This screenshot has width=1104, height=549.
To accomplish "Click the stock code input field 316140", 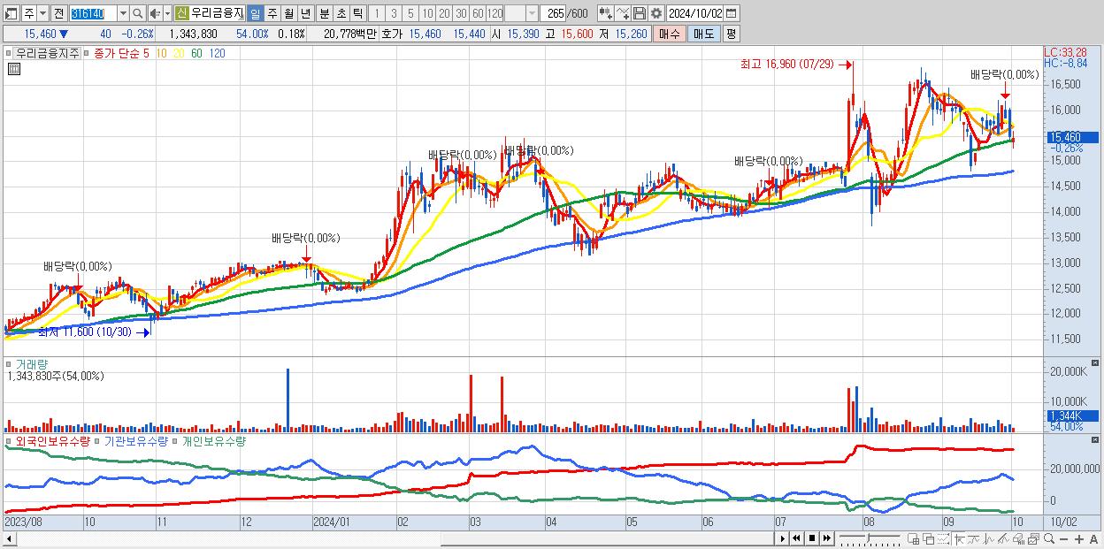I will (93, 13).
